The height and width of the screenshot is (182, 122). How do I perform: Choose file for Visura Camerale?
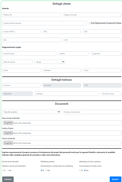point(8,143)
